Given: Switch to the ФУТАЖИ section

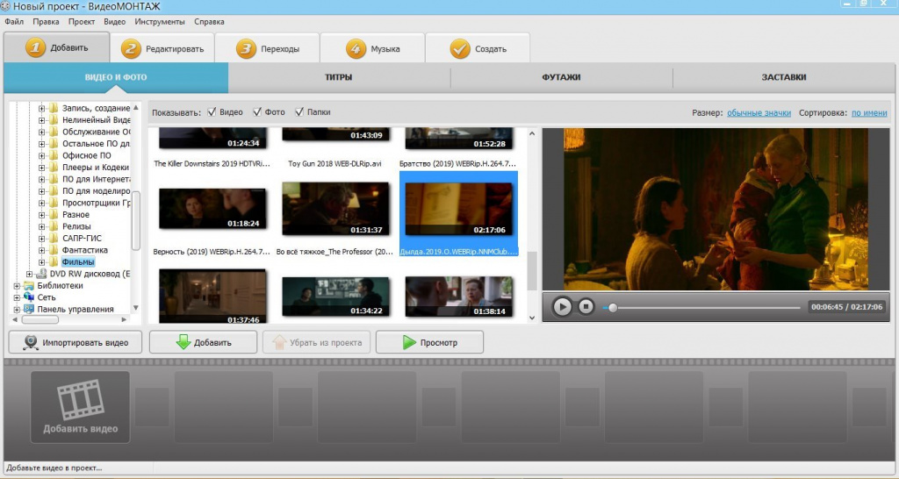Looking at the screenshot, I should [561, 77].
